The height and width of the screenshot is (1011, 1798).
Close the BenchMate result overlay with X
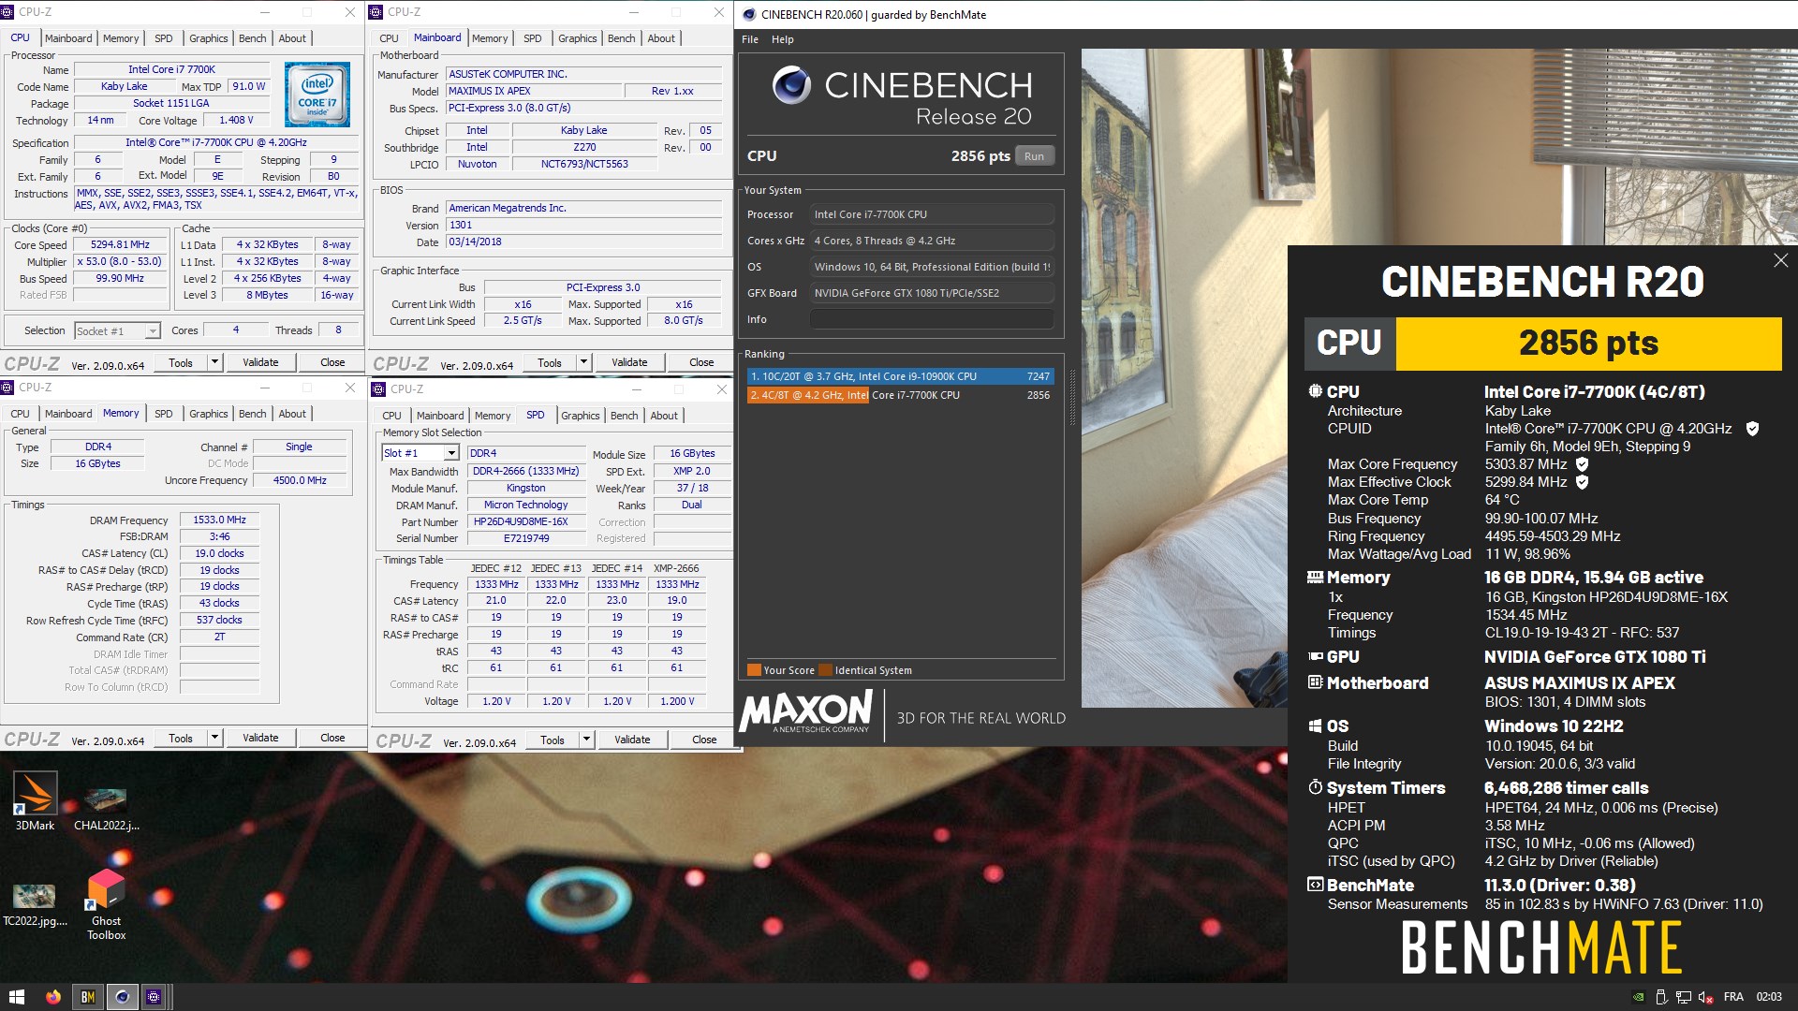coord(1780,260)
